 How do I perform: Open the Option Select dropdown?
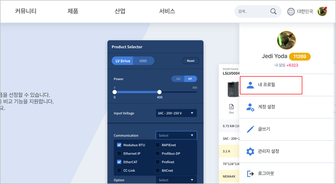click(176, 180)
